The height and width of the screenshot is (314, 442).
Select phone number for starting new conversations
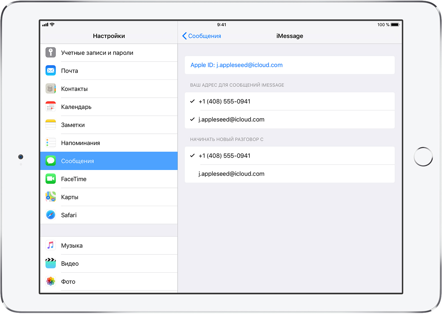[x=290, y=156]
